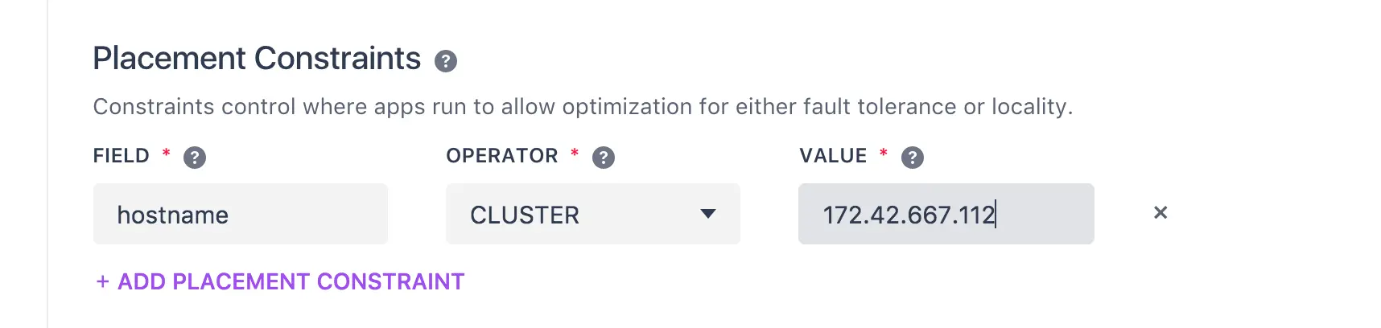The image size is (1381, 328).
Task: Open the CLUSTER operator dropdown
Action: [593, 214]
